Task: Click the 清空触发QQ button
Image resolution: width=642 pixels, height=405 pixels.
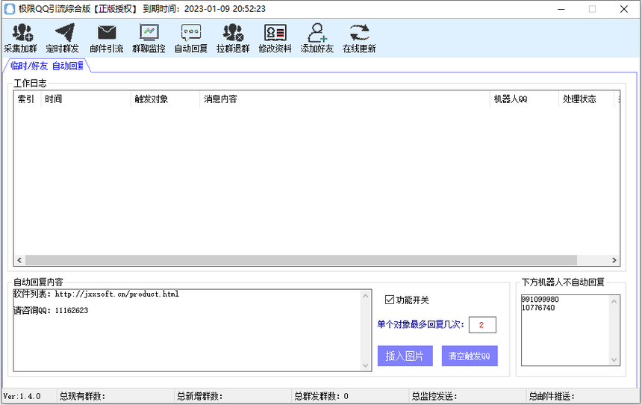Action: (470, 356)
